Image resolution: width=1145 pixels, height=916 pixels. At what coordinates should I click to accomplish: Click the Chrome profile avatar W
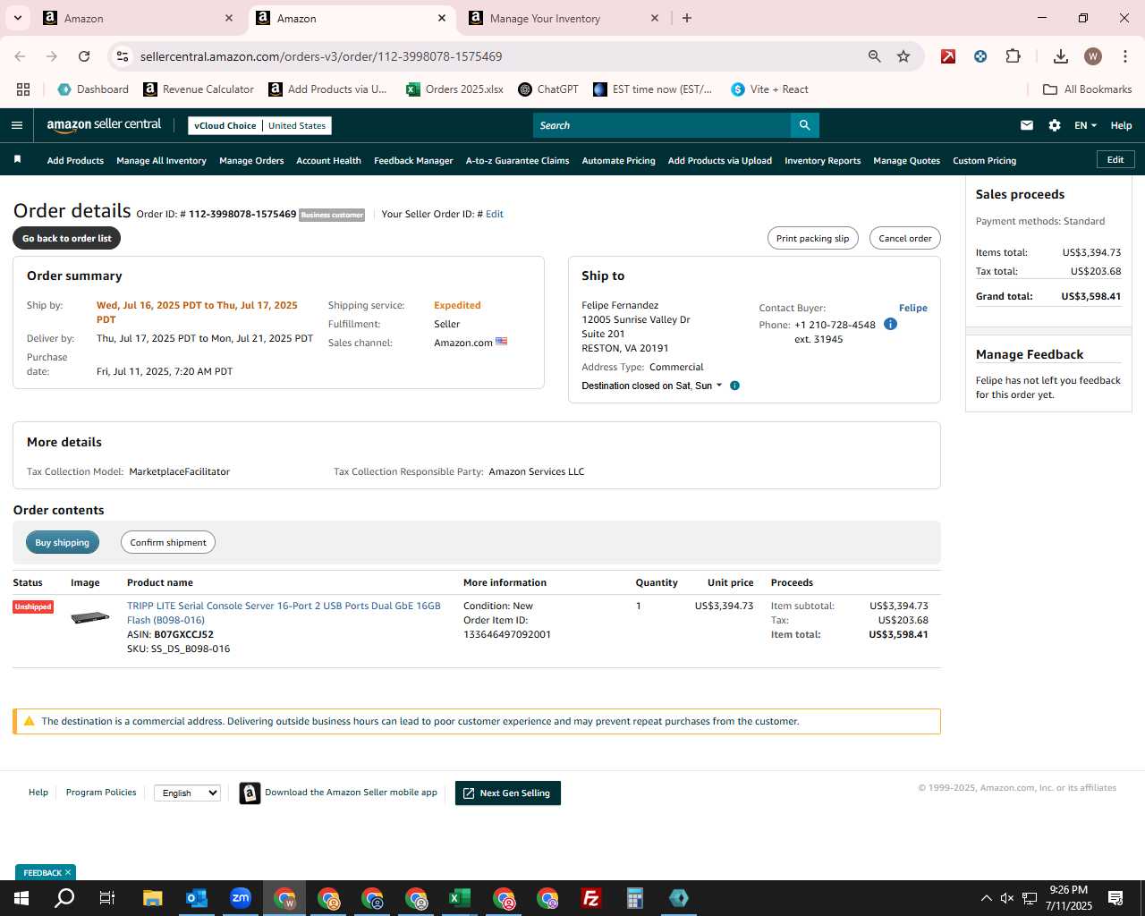coord(1092,56)
